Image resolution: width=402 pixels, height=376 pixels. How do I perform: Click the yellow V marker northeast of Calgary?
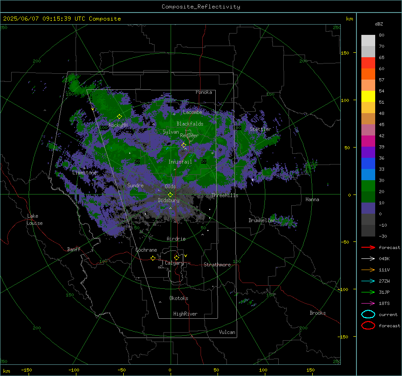point(186,256)
